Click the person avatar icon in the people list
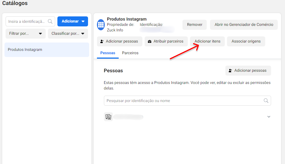Screen dimensions: 285x164 [x=108, y=117]
